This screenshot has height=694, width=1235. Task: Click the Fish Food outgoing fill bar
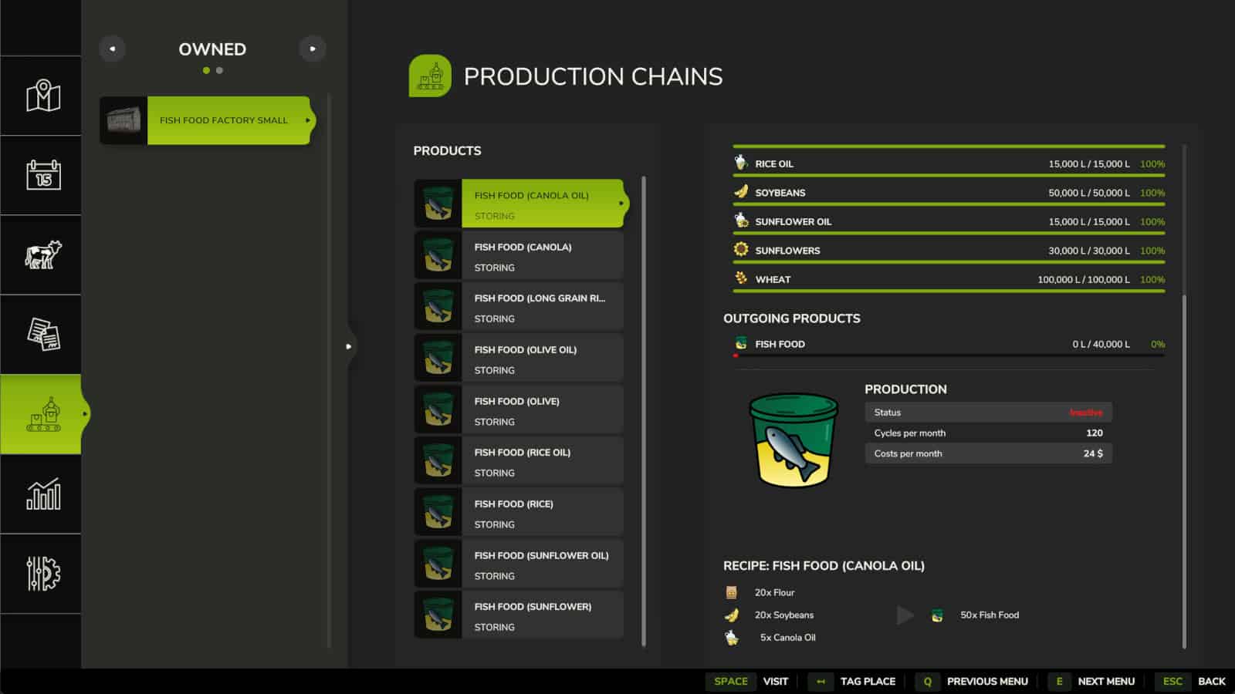948,355
